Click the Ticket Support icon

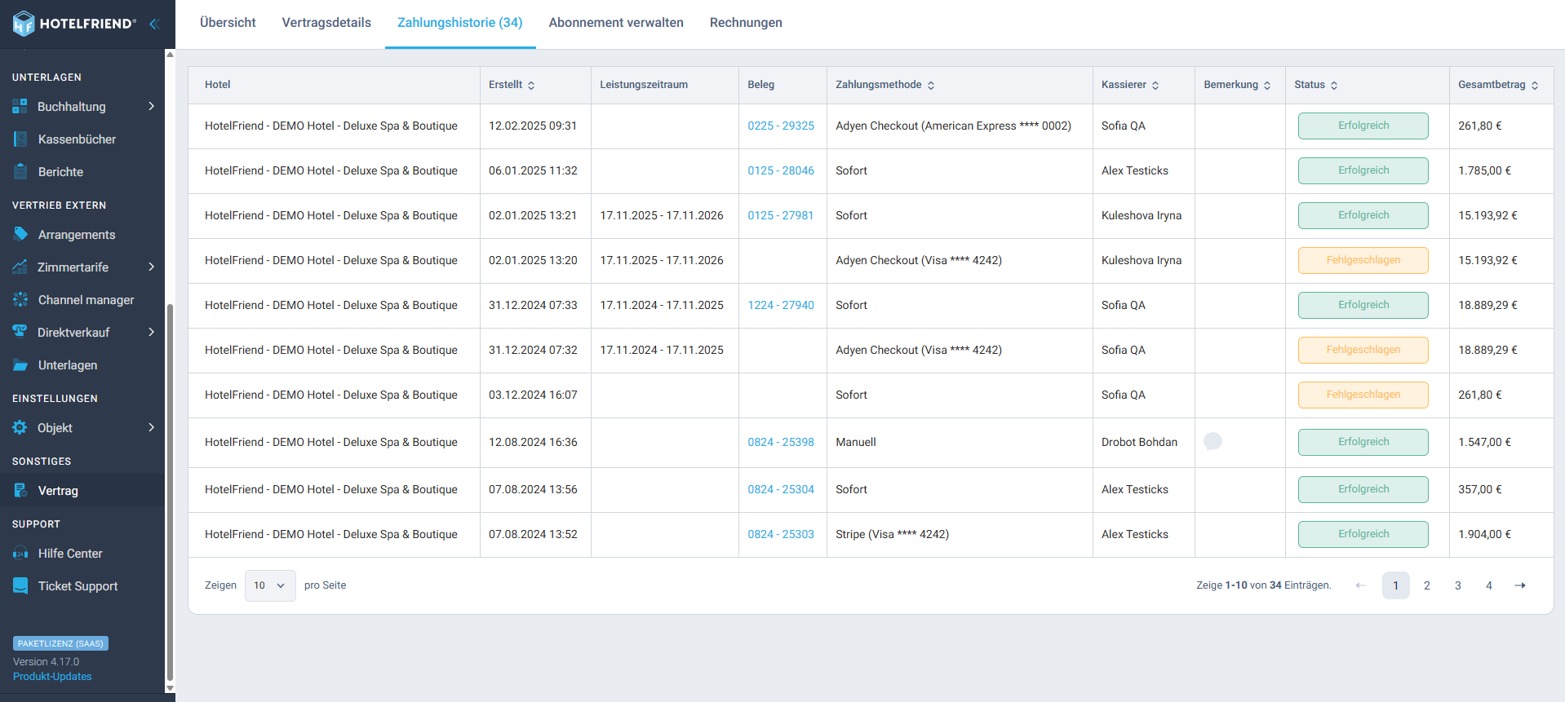(x=20, y=586)
